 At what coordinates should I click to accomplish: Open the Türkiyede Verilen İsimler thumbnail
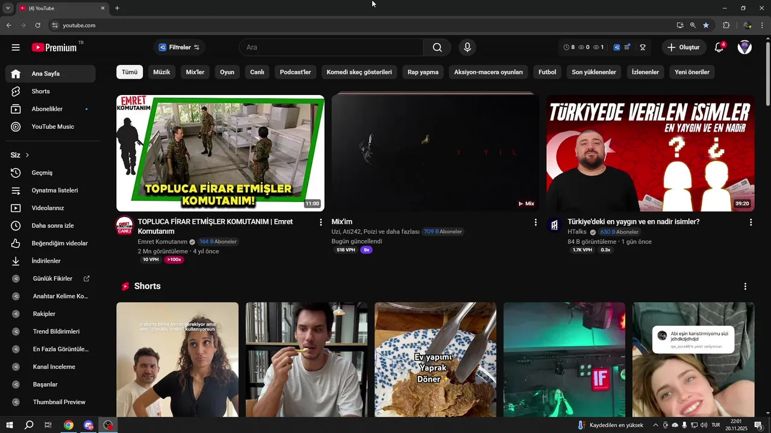coord(651,153)
